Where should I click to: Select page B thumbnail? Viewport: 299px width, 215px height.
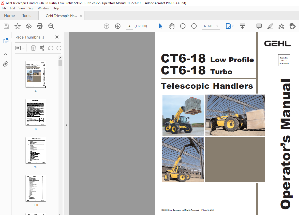[36, 112]
